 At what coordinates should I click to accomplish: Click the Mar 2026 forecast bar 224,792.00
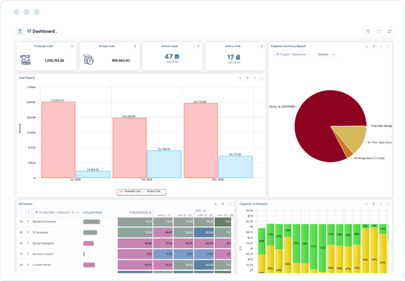point(200,140)
